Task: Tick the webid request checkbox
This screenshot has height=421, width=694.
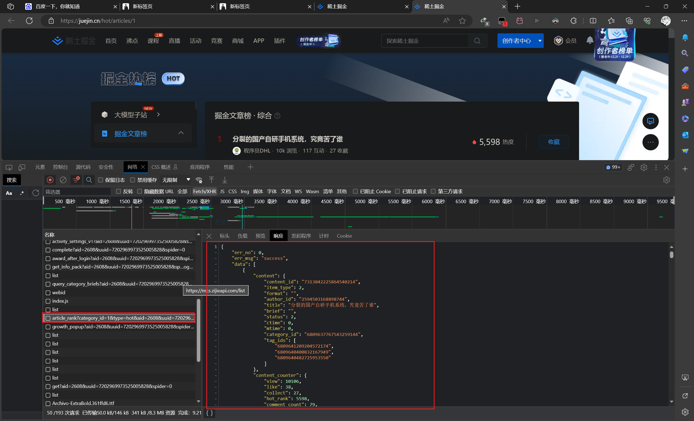Action: [48, 293]
